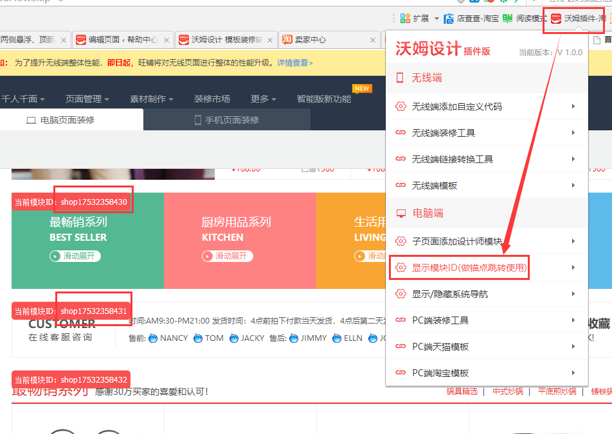This screenshot has width=612, height=434.
Task: Open 无线端模板 menu entry
Action: tap(487, 185)
